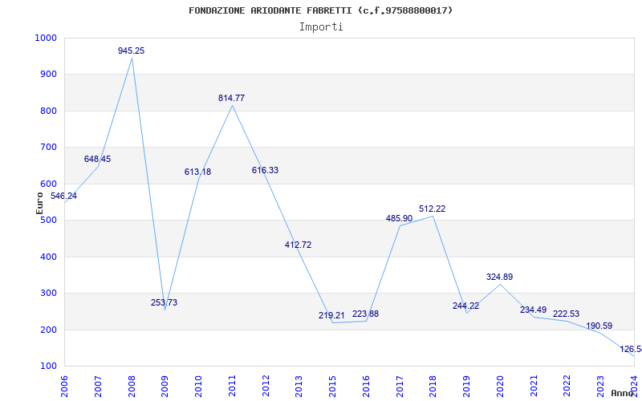Click the 2020 year label
The height and width of the screenshot is (401, 642).
[500, 386]
